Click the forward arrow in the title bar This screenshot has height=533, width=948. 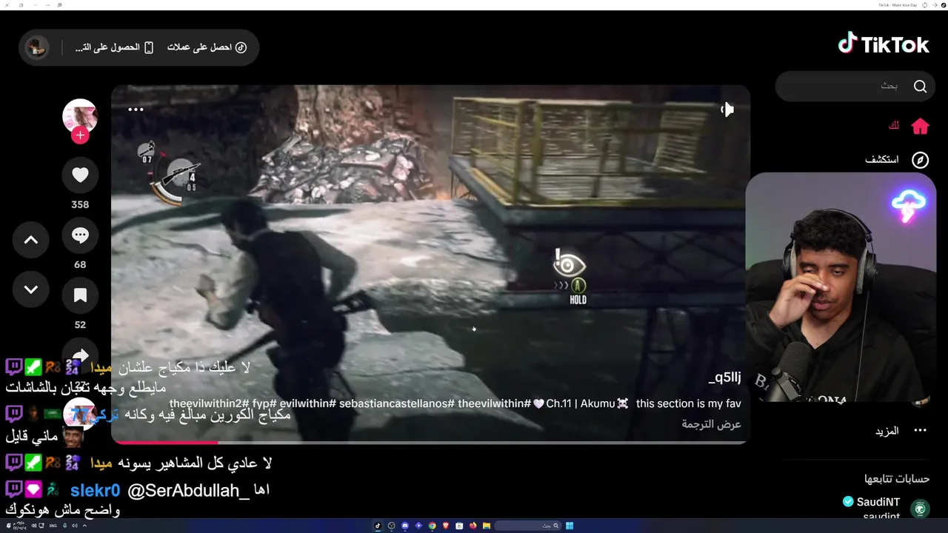tap(934, 5)
